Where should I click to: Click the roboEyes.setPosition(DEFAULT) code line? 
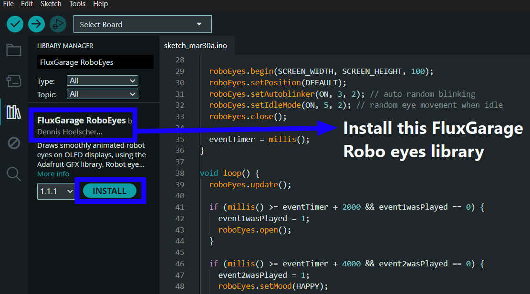click(278, 83)
